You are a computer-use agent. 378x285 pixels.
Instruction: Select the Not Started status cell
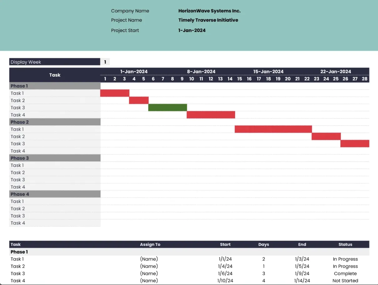pos(345,281)
